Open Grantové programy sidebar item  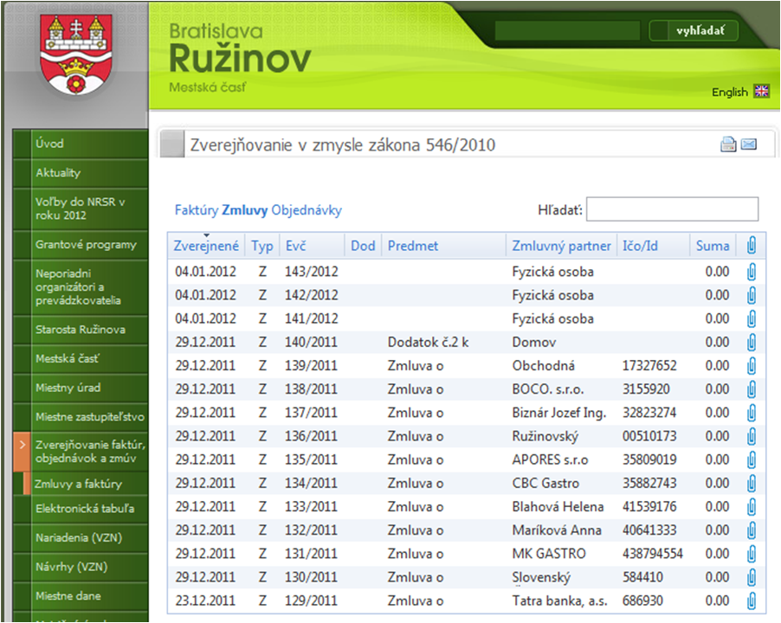[x=86, y=245]
